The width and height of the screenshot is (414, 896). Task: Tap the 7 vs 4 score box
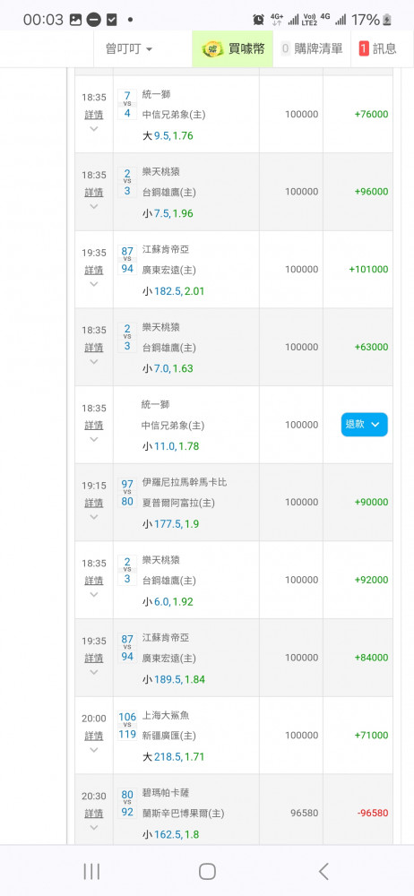pos(127,103)
